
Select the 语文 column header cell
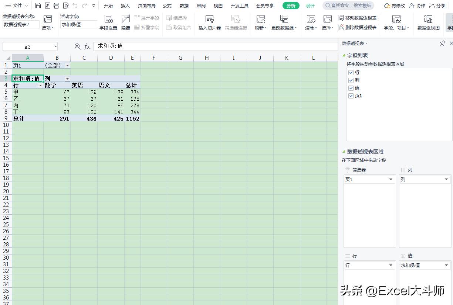point(111,85)
